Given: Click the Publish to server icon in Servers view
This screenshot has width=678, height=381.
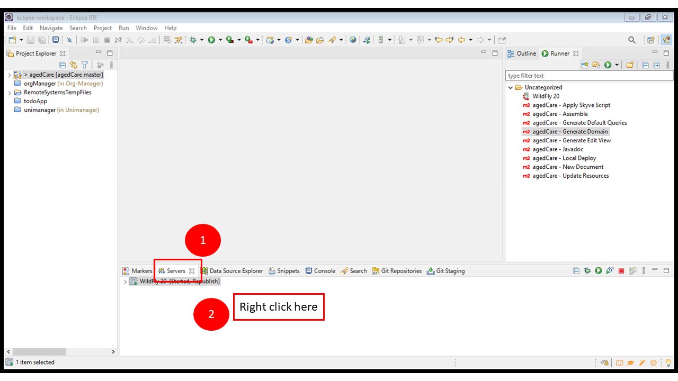Looking at the screenshot, I should tap(632, 270).
